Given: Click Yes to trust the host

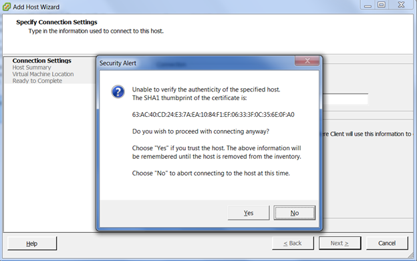Looking at the screenshot, I should (249, 213).
